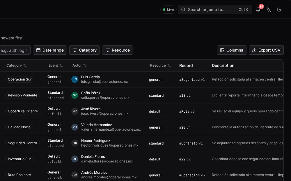The height and width of the screenshot is (181, 291).
Task: Click the Valeria Hernández VH avatar
Action: pos(75,127)
